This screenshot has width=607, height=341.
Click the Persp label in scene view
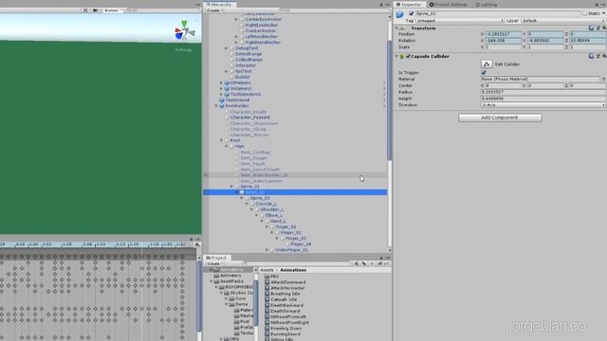tap(183, 50)
